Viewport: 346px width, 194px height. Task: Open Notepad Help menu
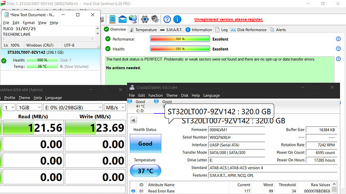click(54, 23)
